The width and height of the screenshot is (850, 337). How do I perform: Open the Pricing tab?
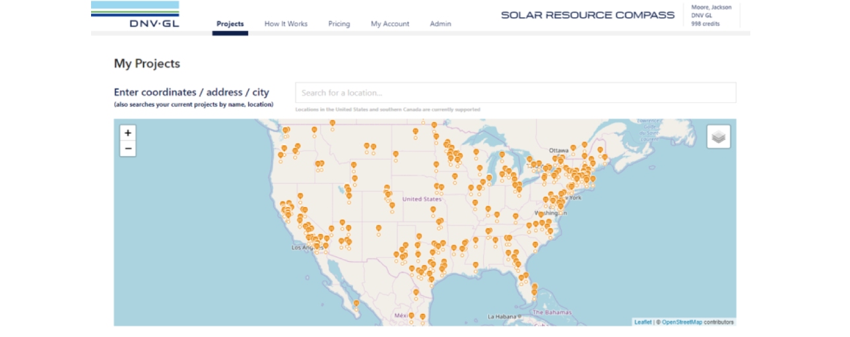(x=339, y=24)
